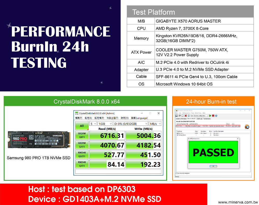Open the Current configuration dropdown in BurnInTest
The height and width of the screenshot is (205, 259).
coord(201,116)
